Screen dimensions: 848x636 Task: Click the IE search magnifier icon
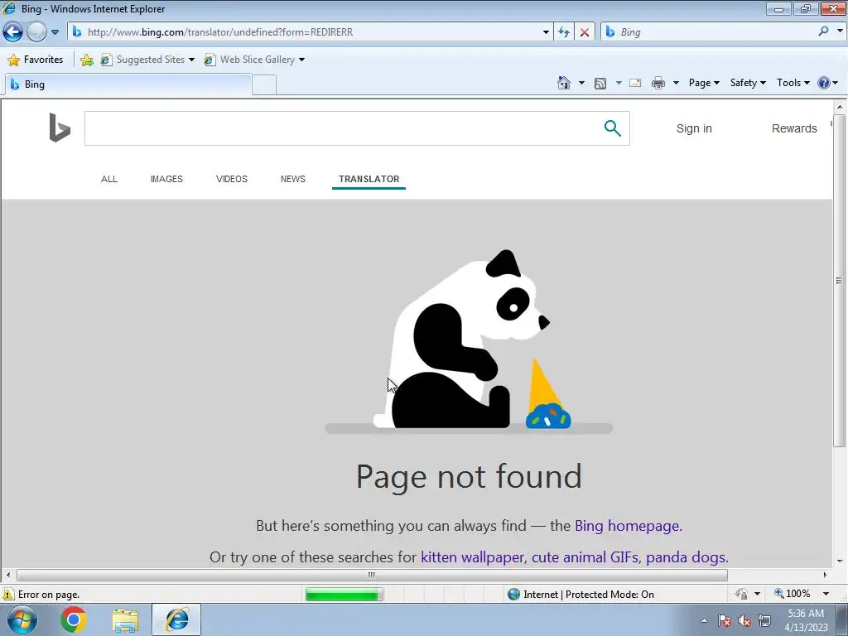[823, 31]
